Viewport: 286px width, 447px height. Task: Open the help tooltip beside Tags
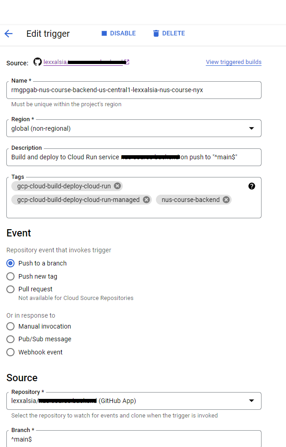coord(252,186)
